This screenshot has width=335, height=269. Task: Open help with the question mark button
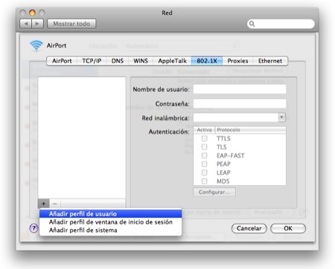[34, 228]
